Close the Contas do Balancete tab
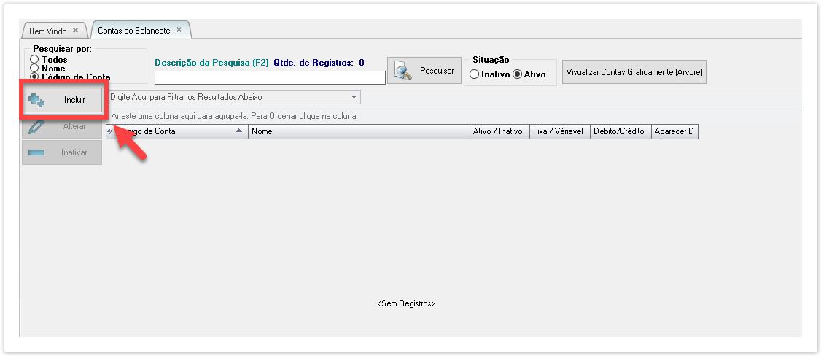The height and width of the screenshot is (356, 821). click(x=179, y=31)
